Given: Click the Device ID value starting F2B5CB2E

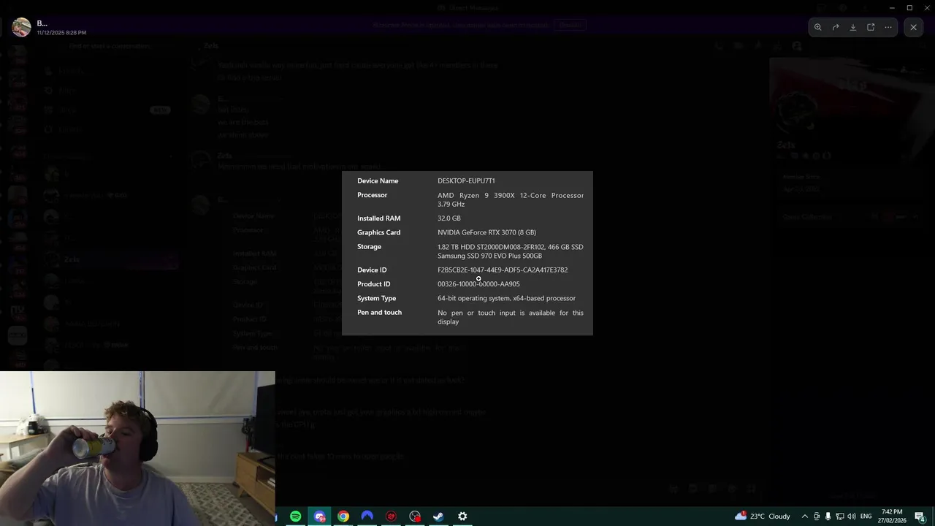Looking at the screenshot, I should click(503, 270).
